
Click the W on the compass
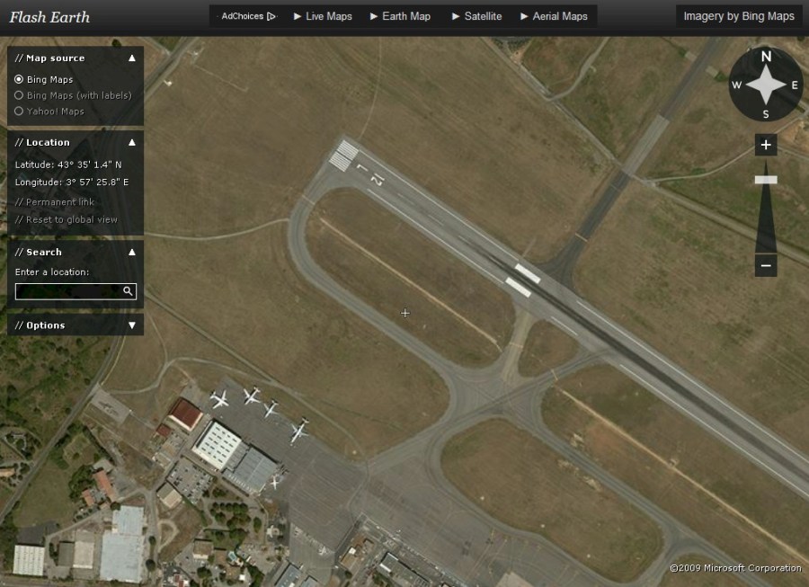point(736,85)
